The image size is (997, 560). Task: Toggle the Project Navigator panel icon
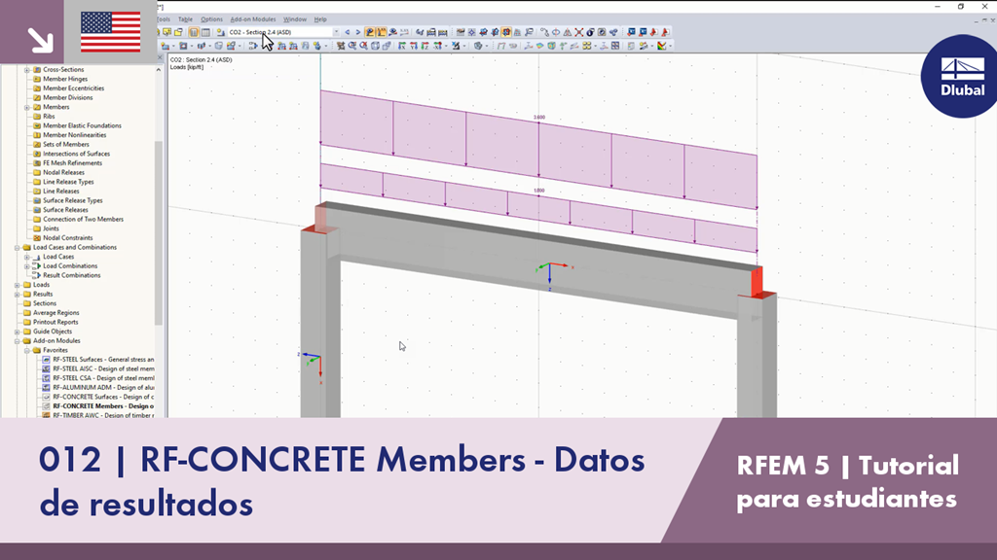[x=194, y=32]
